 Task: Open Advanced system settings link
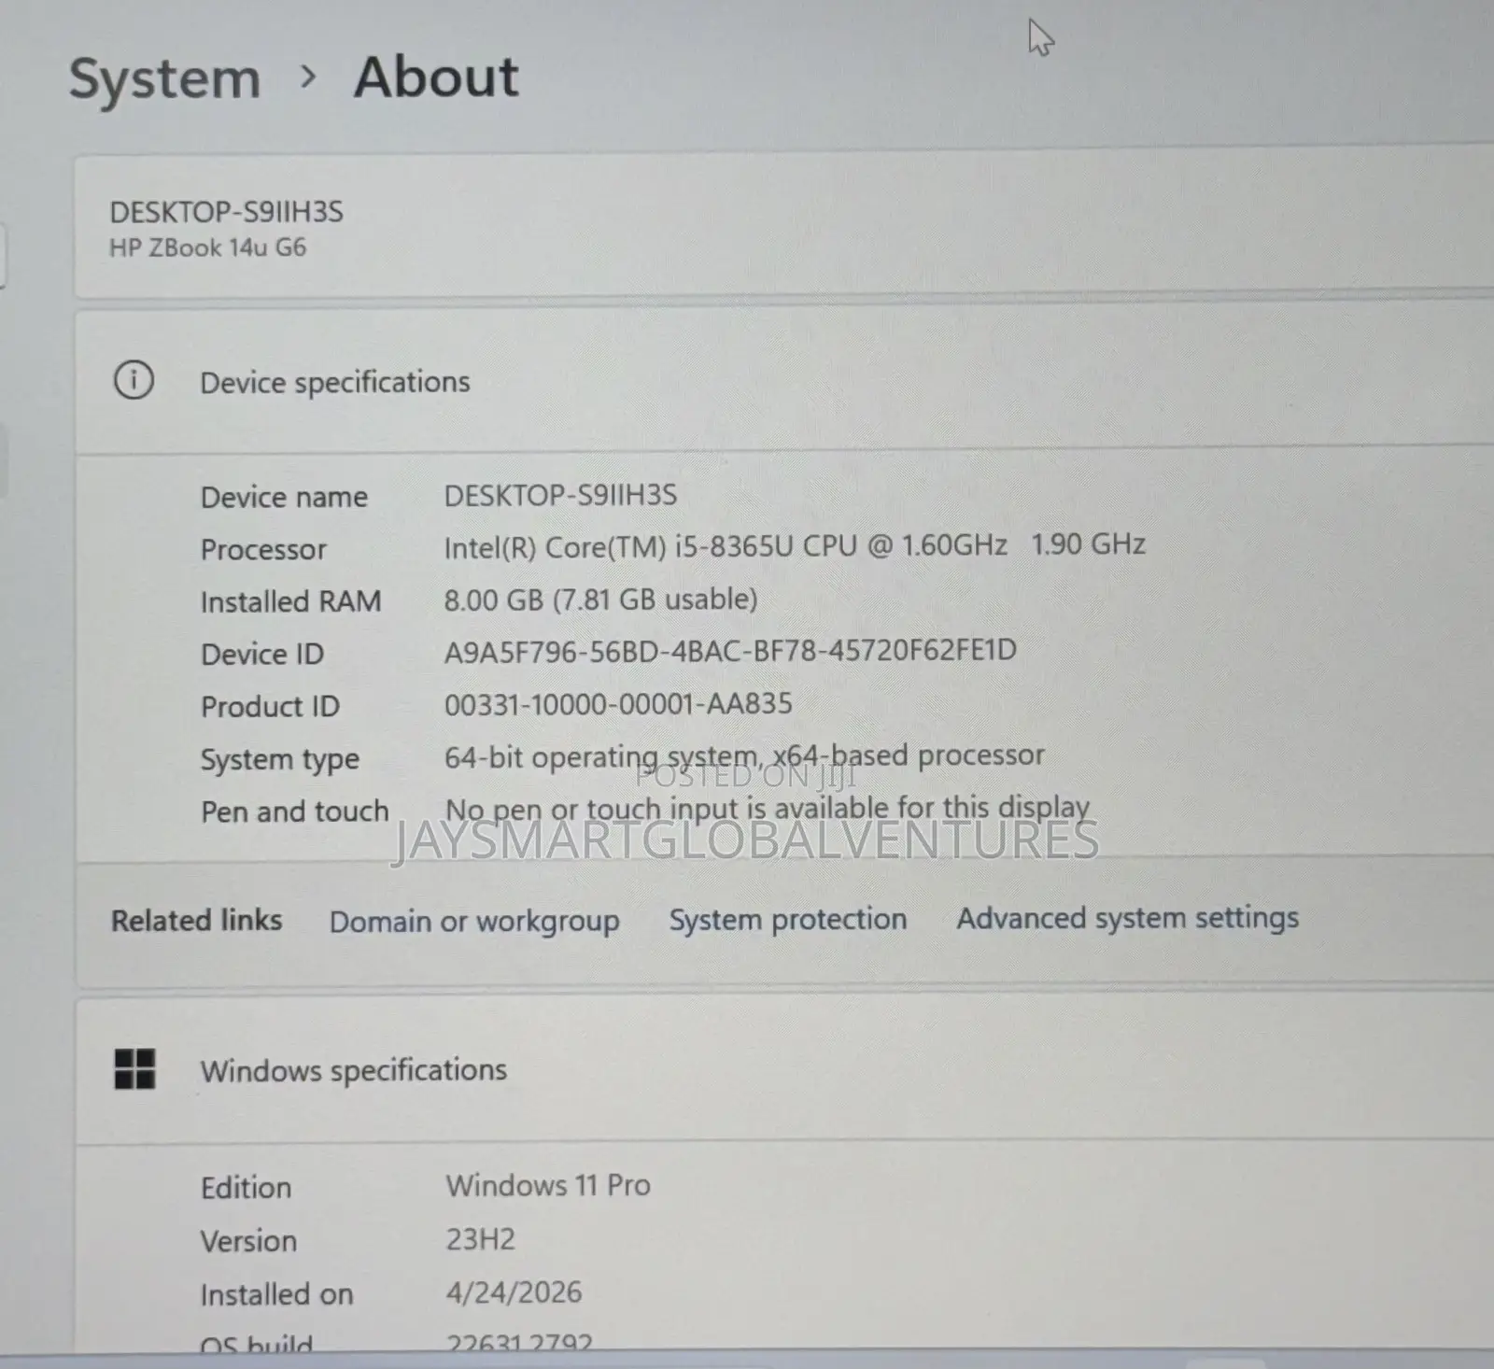[1127, 919]
